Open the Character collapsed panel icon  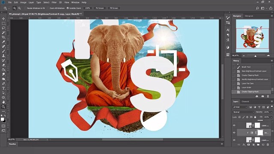[228, 30]
